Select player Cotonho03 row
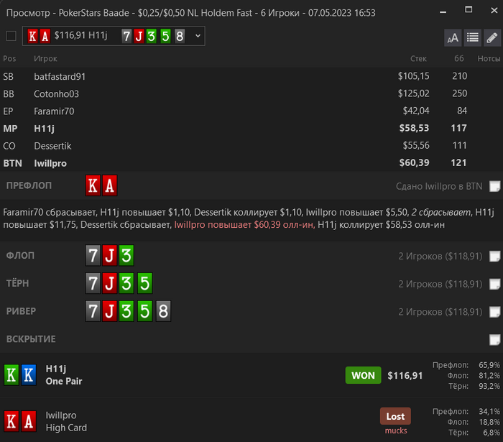 [x=251, y=93]
